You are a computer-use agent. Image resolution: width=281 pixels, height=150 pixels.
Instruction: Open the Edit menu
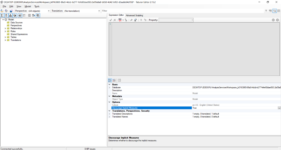(x=11, y=6)
